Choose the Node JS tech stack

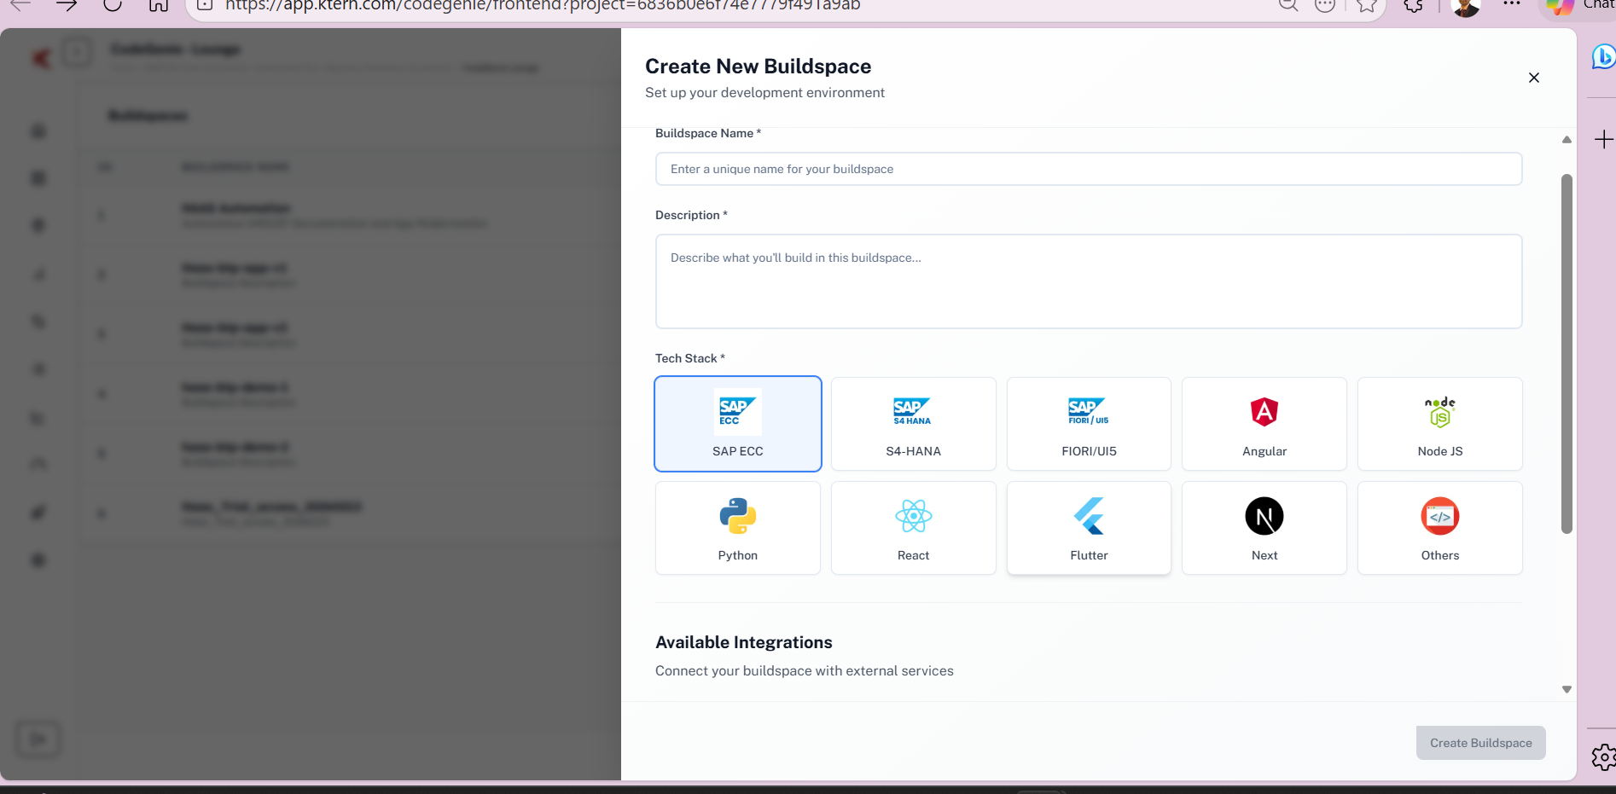[1439, 424]
